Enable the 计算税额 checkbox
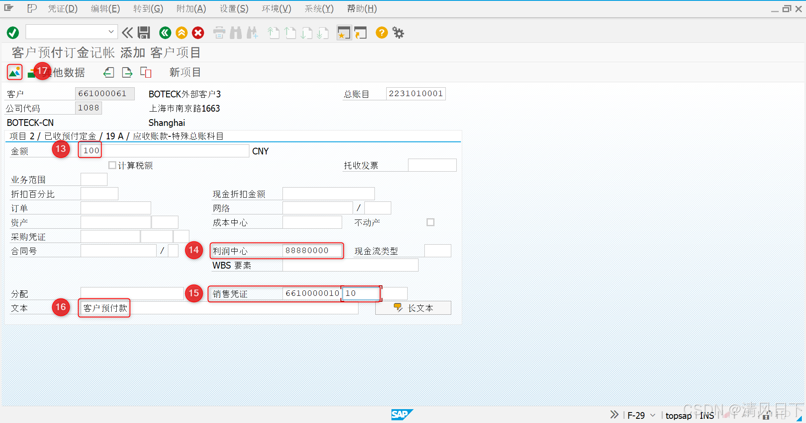 pyautogui.click(x=112, y=165)
